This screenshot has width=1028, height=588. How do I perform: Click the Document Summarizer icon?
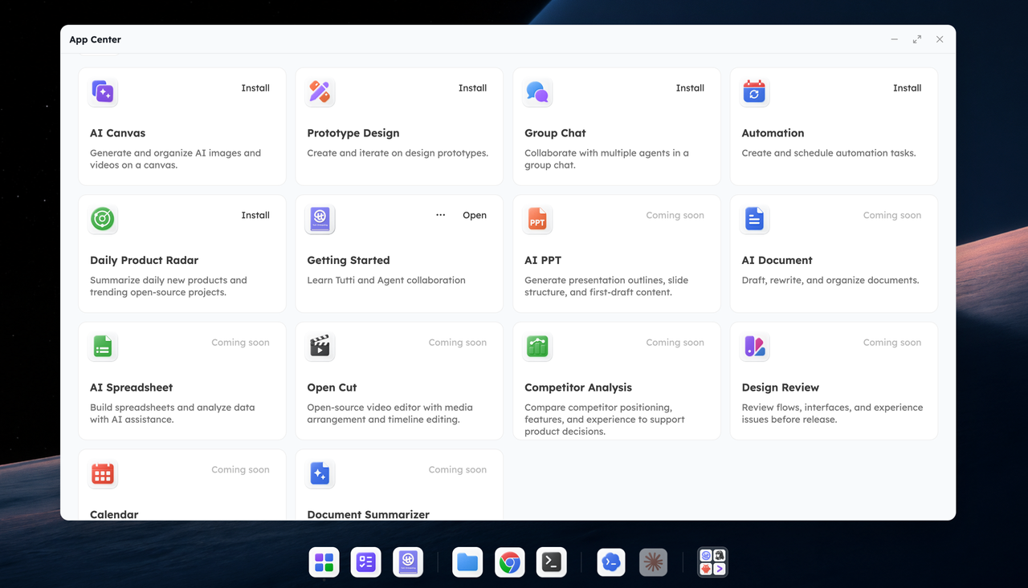(320, 474)
